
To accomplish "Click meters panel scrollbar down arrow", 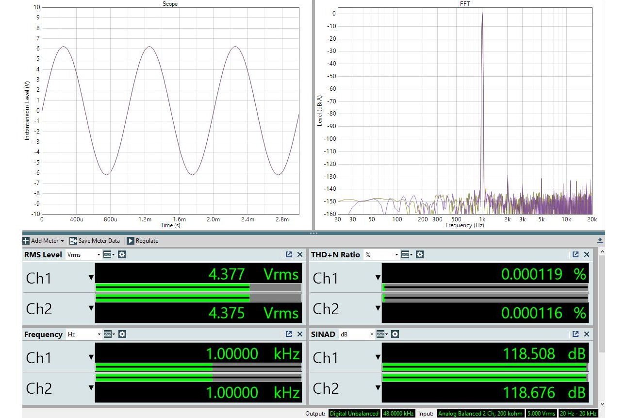I will 602,403.
